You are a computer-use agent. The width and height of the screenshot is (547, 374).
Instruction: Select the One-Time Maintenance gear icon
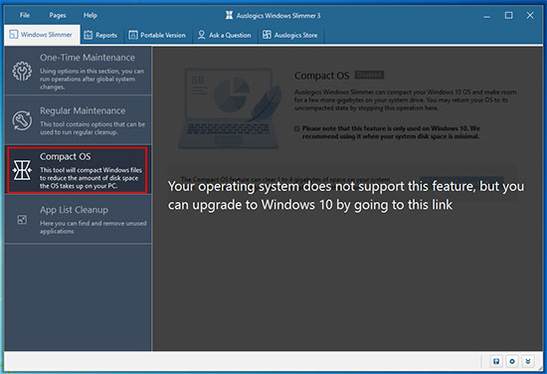pos(22,71)
